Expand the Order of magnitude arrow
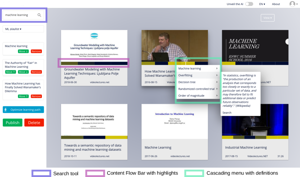This screenshot has height=177, width=300. click(x=217, y=96)
